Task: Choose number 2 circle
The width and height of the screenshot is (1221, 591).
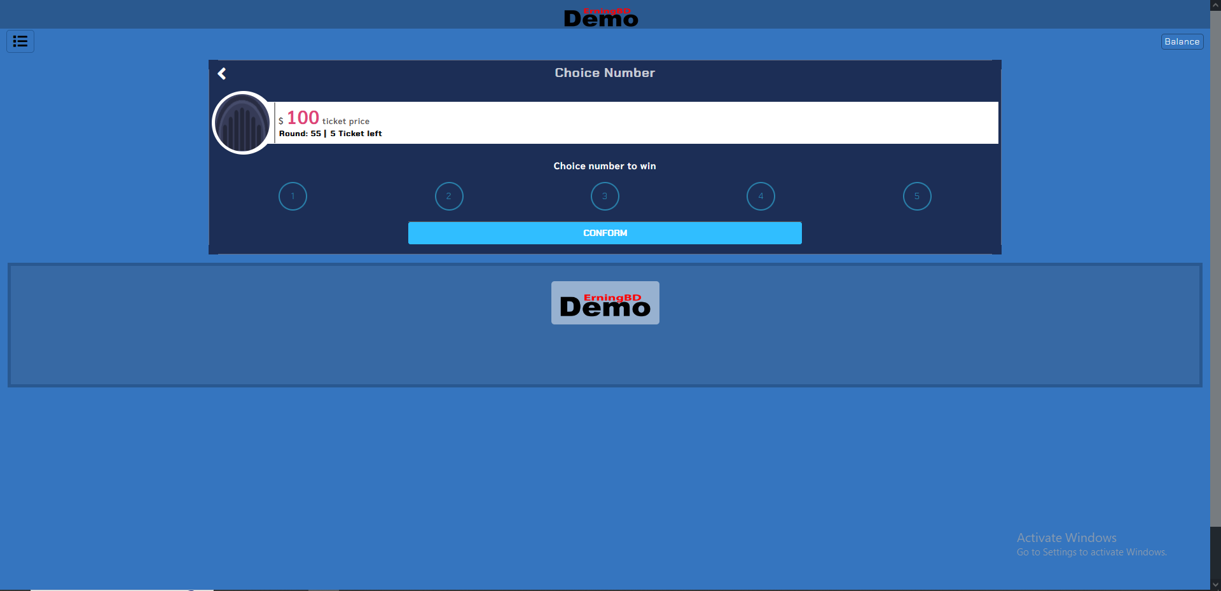Action: click(449, 196)
